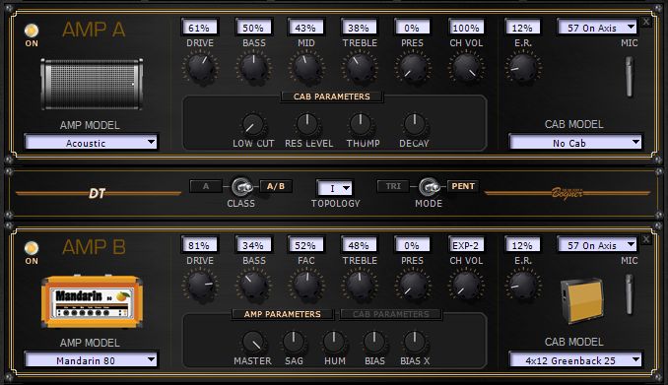Select the Amp B yellow cabinet icon
This screenshot has width=668, height=385.
coord(582,300)
